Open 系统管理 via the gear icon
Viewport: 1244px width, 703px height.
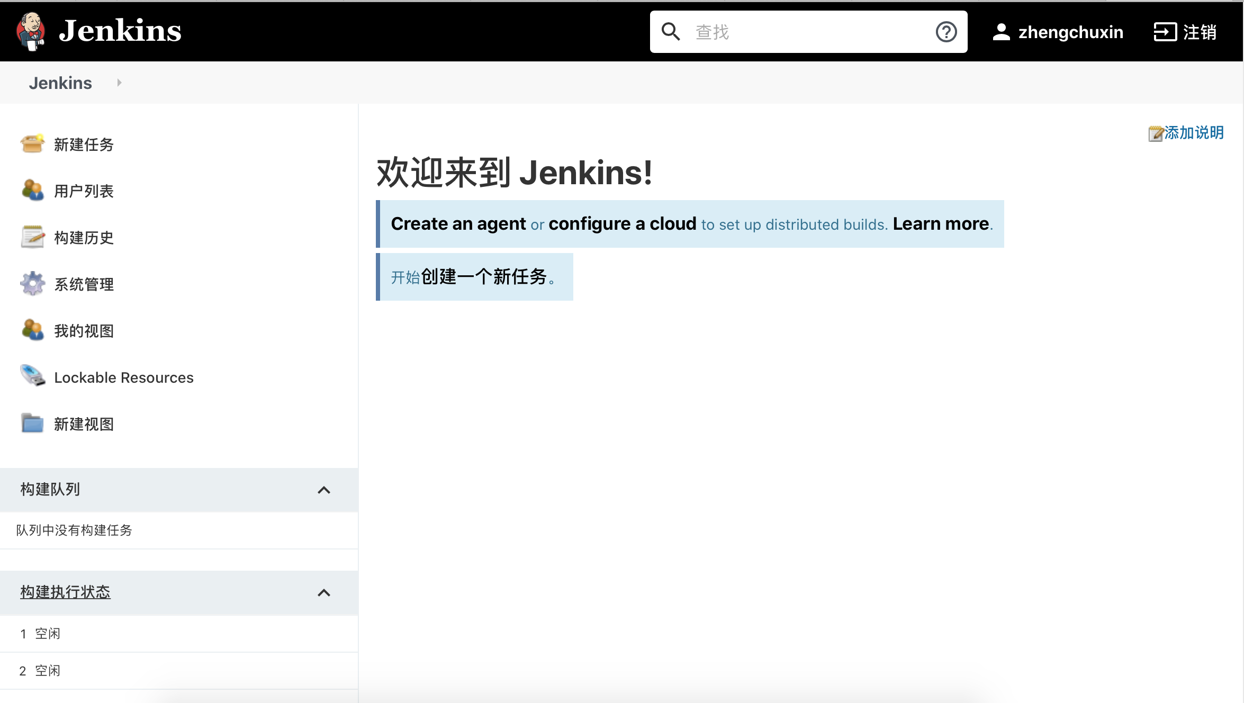point(32,284)
